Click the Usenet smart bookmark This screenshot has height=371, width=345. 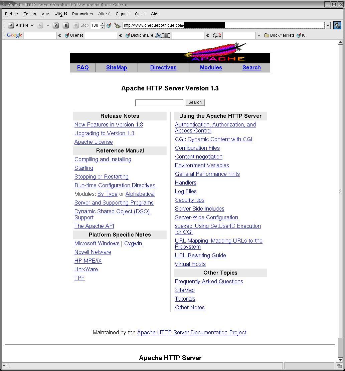pyautogui.click(x=74, y=35)
